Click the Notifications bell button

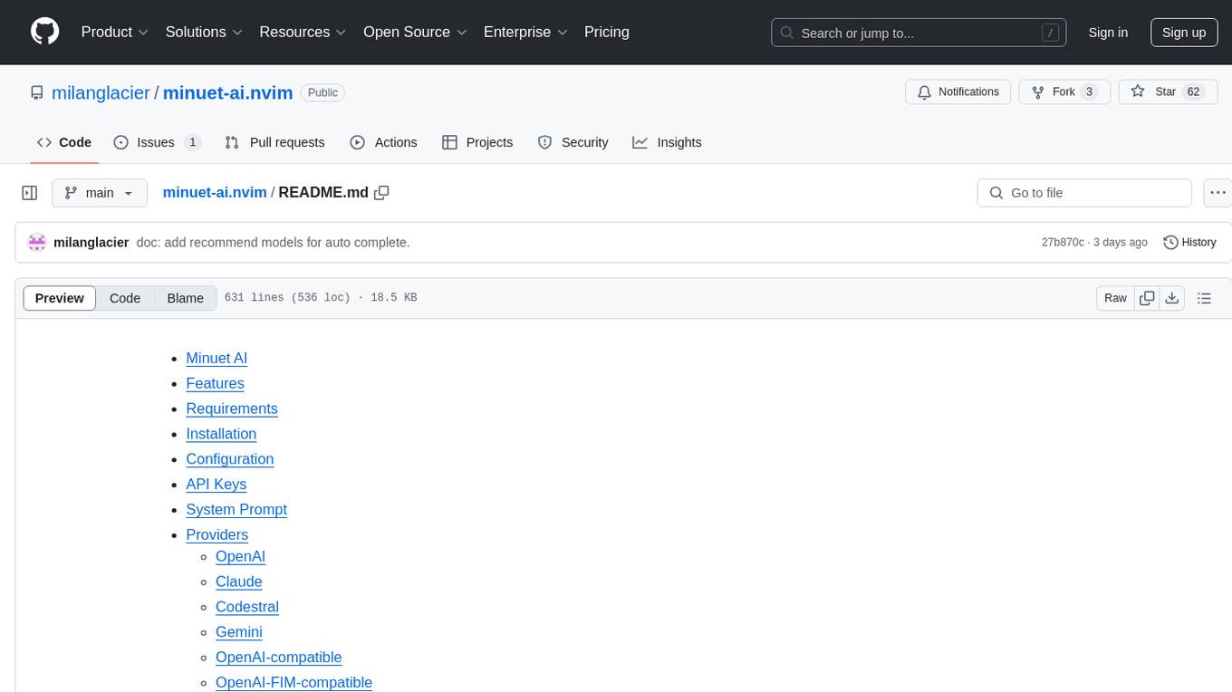click(x=958, y=92)
